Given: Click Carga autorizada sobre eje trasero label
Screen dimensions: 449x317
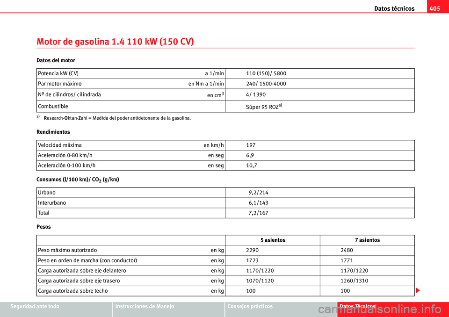Looking at the screenshot, I should pyautogui.click(x=79, y=281).
